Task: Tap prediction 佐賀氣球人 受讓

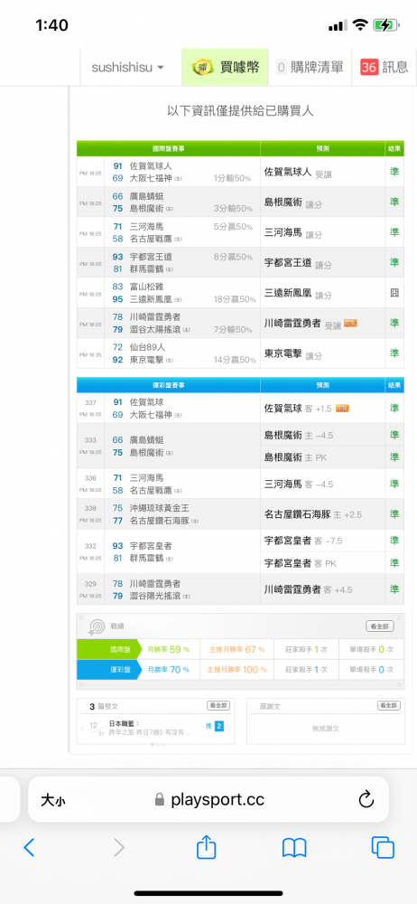Action: [x=298, y=172]
